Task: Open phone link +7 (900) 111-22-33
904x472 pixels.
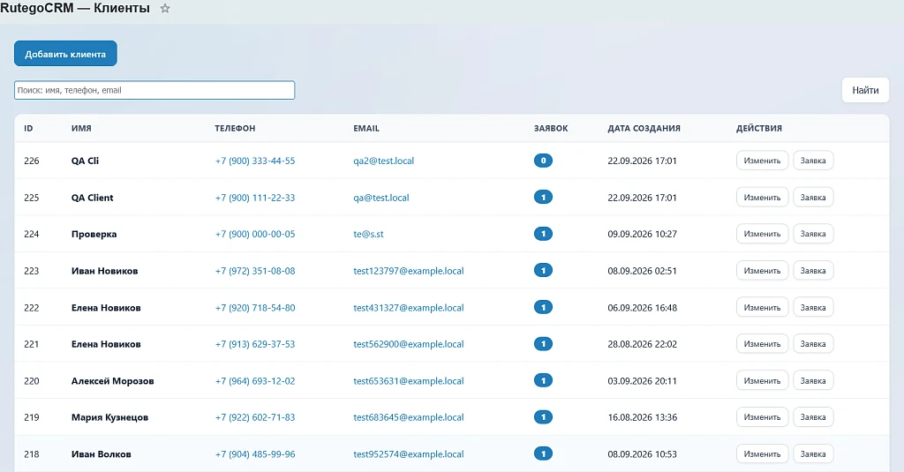Action: [255, 198]
